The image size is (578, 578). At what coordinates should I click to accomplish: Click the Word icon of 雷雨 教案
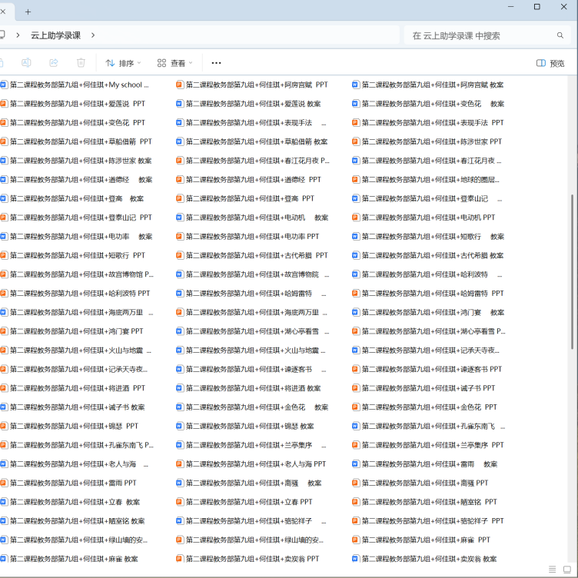click(355, 464)
